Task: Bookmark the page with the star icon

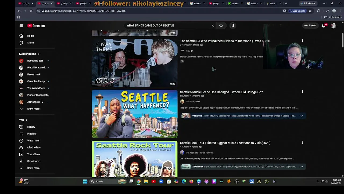Action: [x=310, y=11]
